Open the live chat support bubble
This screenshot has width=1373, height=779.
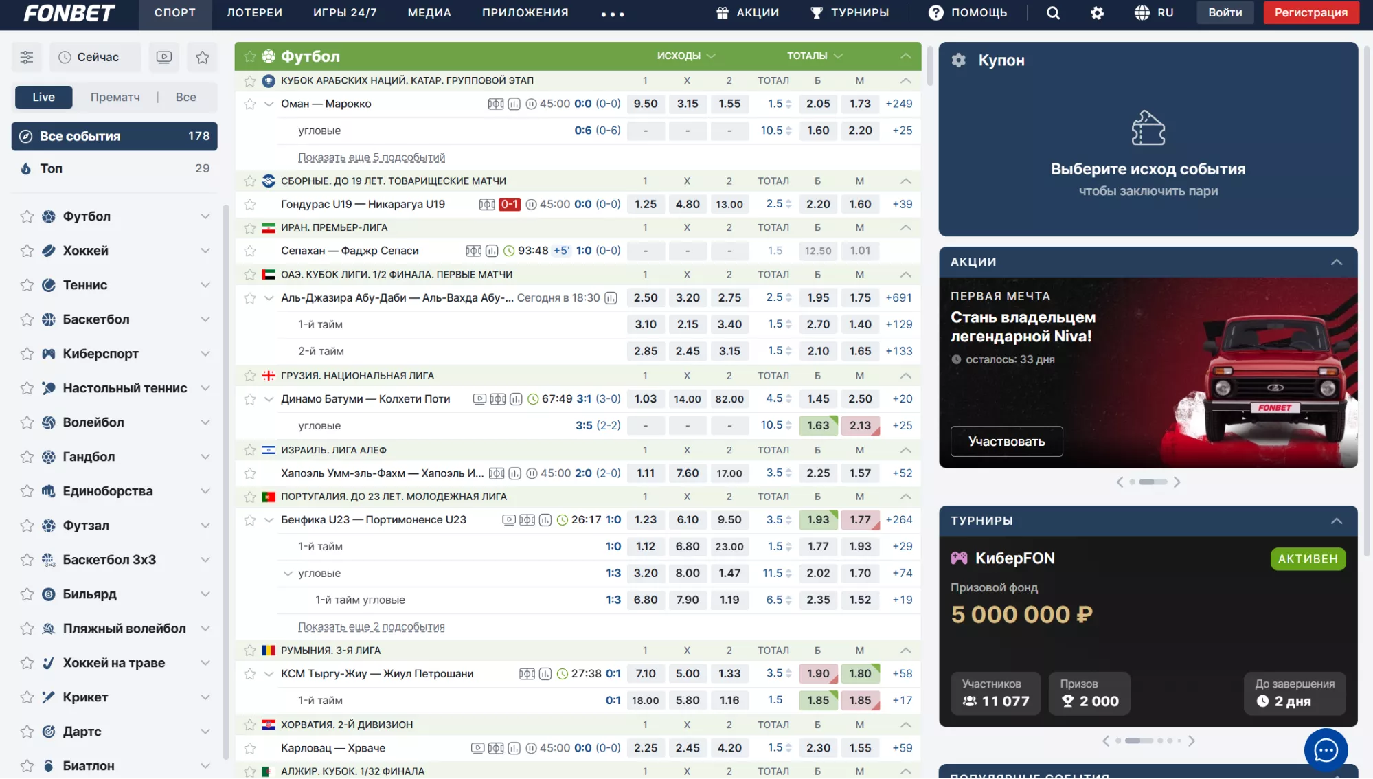click(x=1325, y=749)
